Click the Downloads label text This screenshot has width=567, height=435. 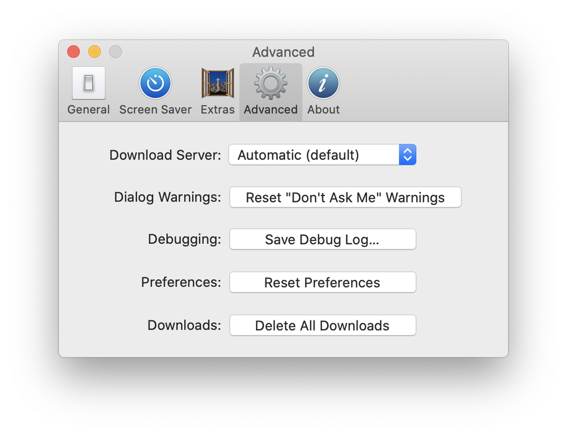tap(184, 325)
